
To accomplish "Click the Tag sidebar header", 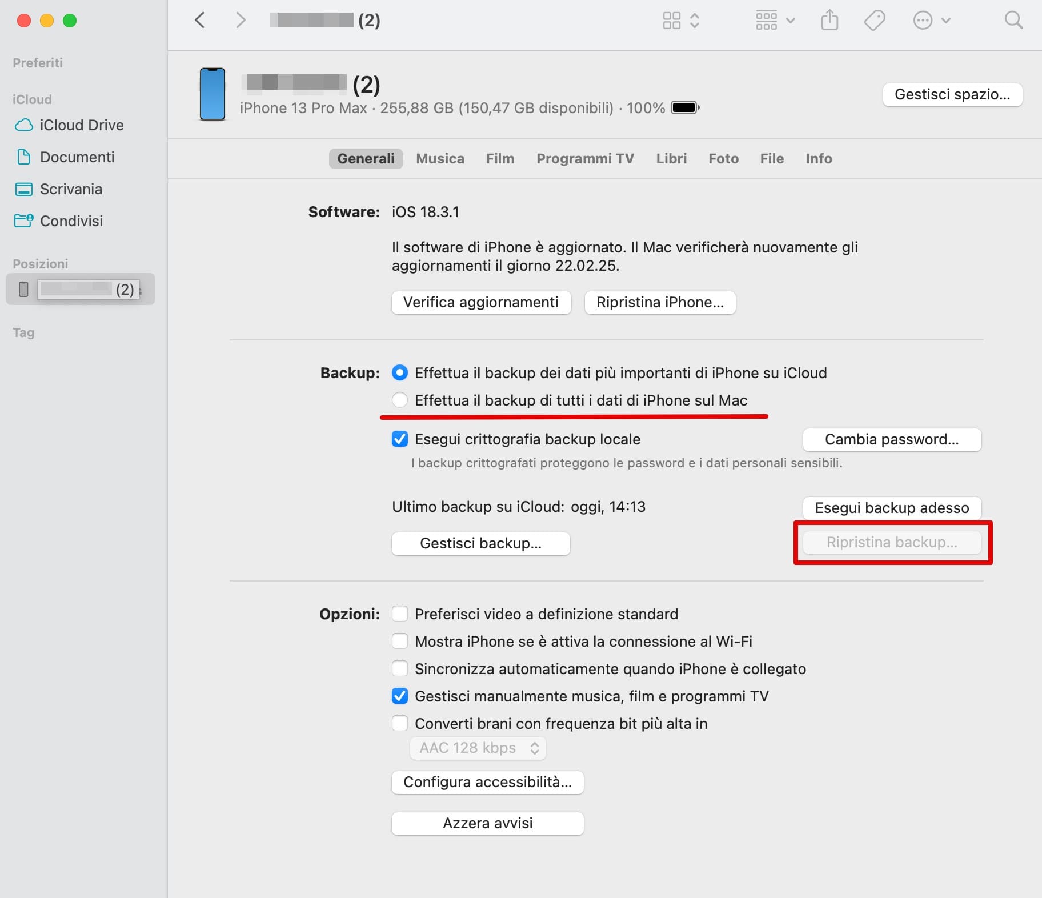I will (23, 332).
